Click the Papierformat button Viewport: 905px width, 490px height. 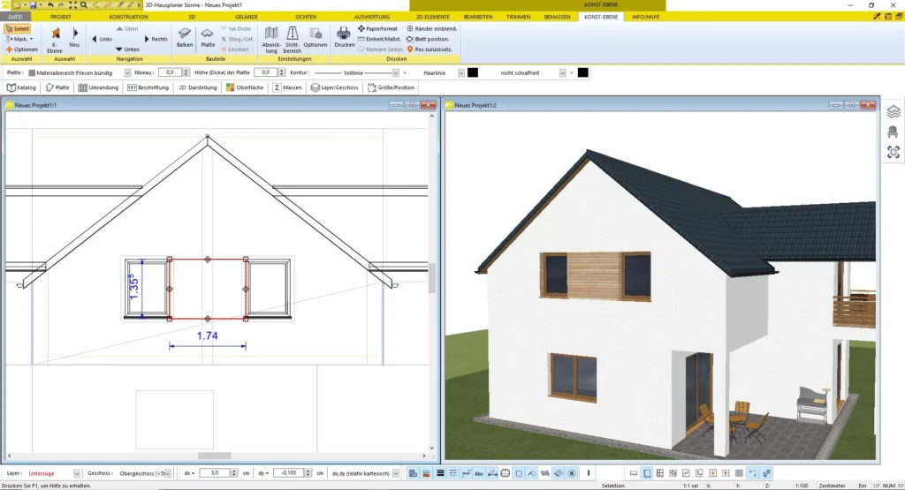coord(377,29)
